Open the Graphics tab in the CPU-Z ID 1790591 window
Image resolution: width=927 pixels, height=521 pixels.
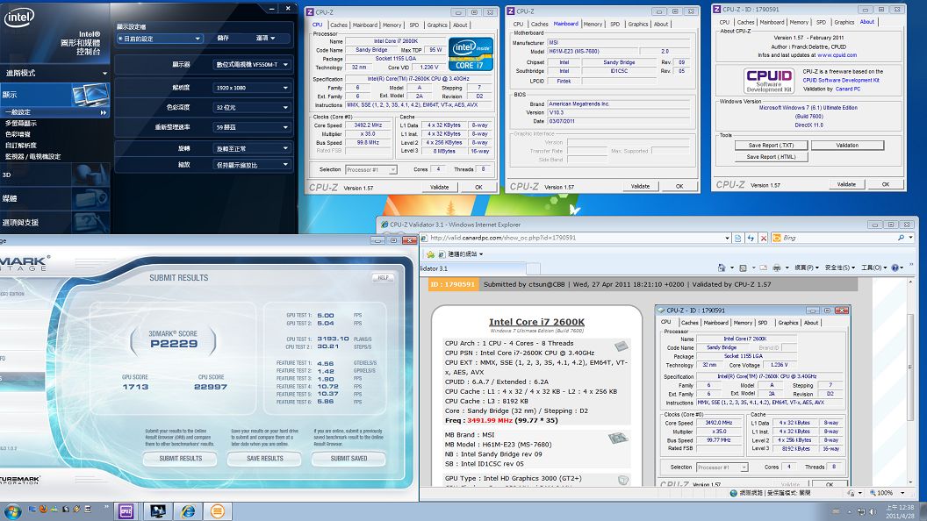click(844, 23)
